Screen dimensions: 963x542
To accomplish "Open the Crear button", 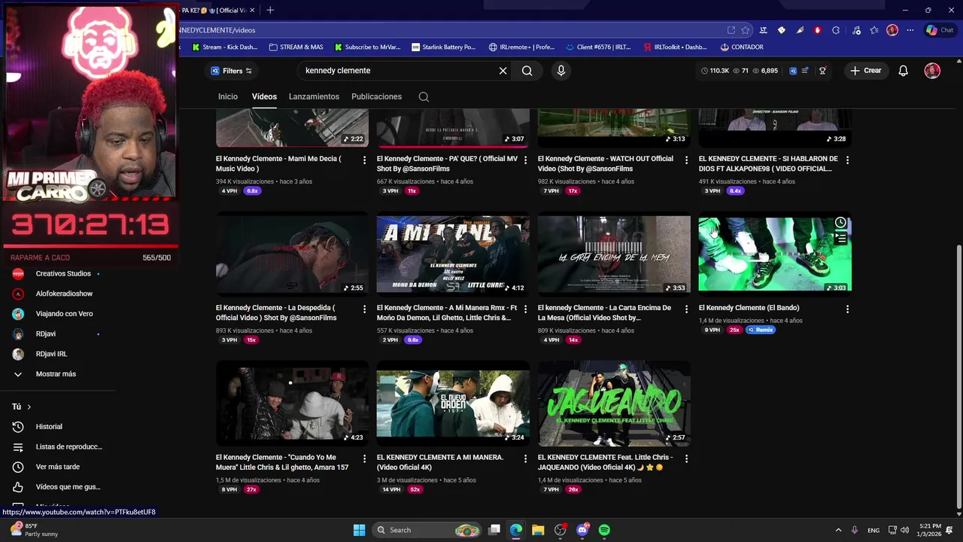I will coord(866,71).
